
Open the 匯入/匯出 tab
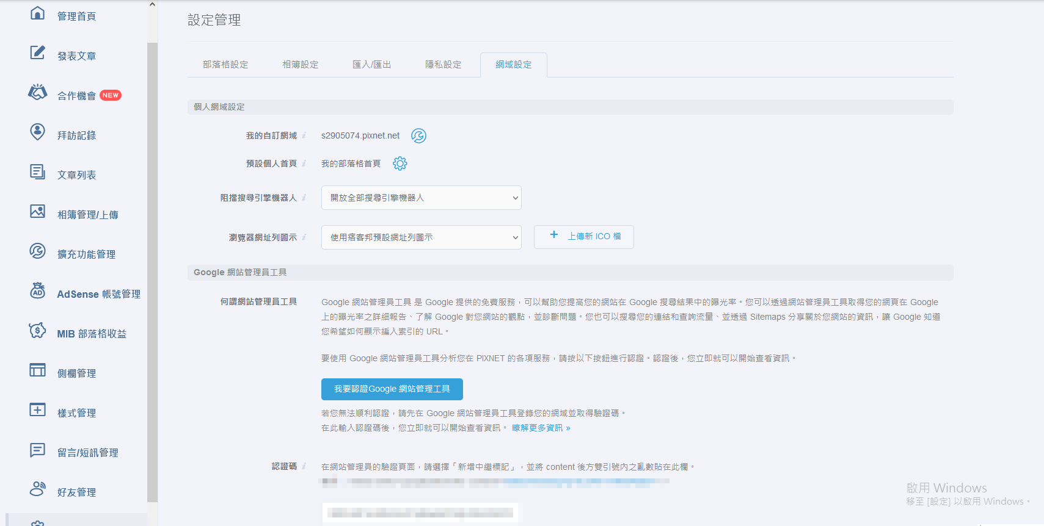pos(371,65)
